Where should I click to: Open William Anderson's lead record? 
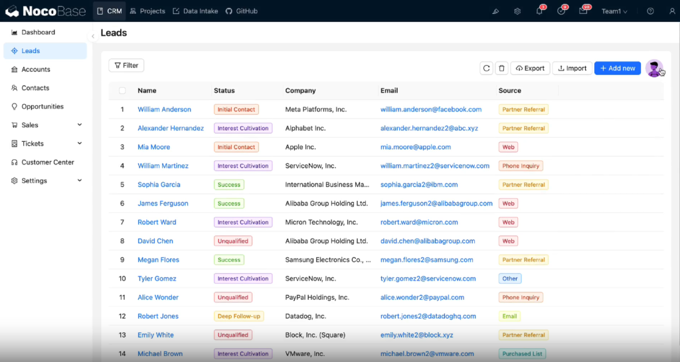[x=164, y=109]
